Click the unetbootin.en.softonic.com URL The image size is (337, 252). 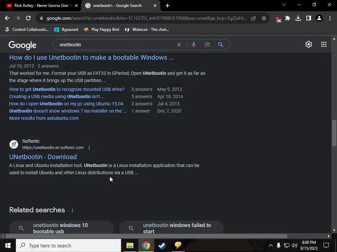tap(53, 148)
